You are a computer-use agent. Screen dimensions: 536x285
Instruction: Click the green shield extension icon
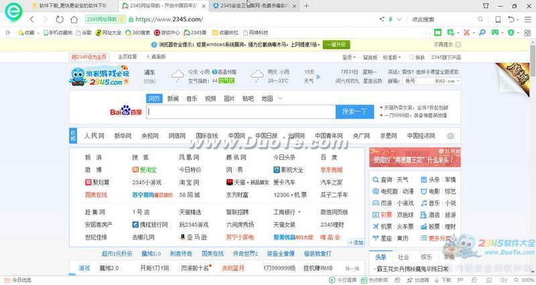coord(511,32)
